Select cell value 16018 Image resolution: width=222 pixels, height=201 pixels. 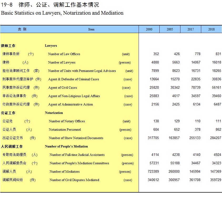click(x=216, y=62)
